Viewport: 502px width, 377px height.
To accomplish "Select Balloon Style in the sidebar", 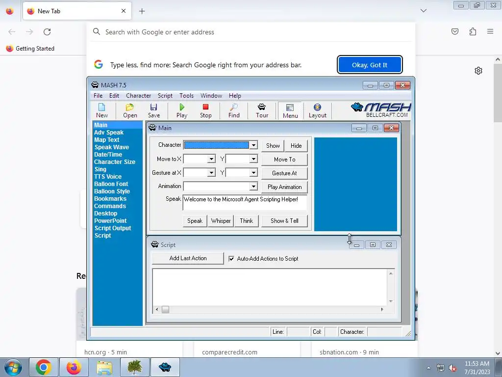I will pyautogui.click(x=112, y=191).
